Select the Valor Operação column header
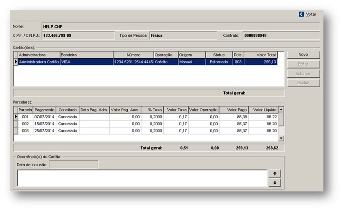The width and height of the screenshot is (343, 211). tap(204, 110)
